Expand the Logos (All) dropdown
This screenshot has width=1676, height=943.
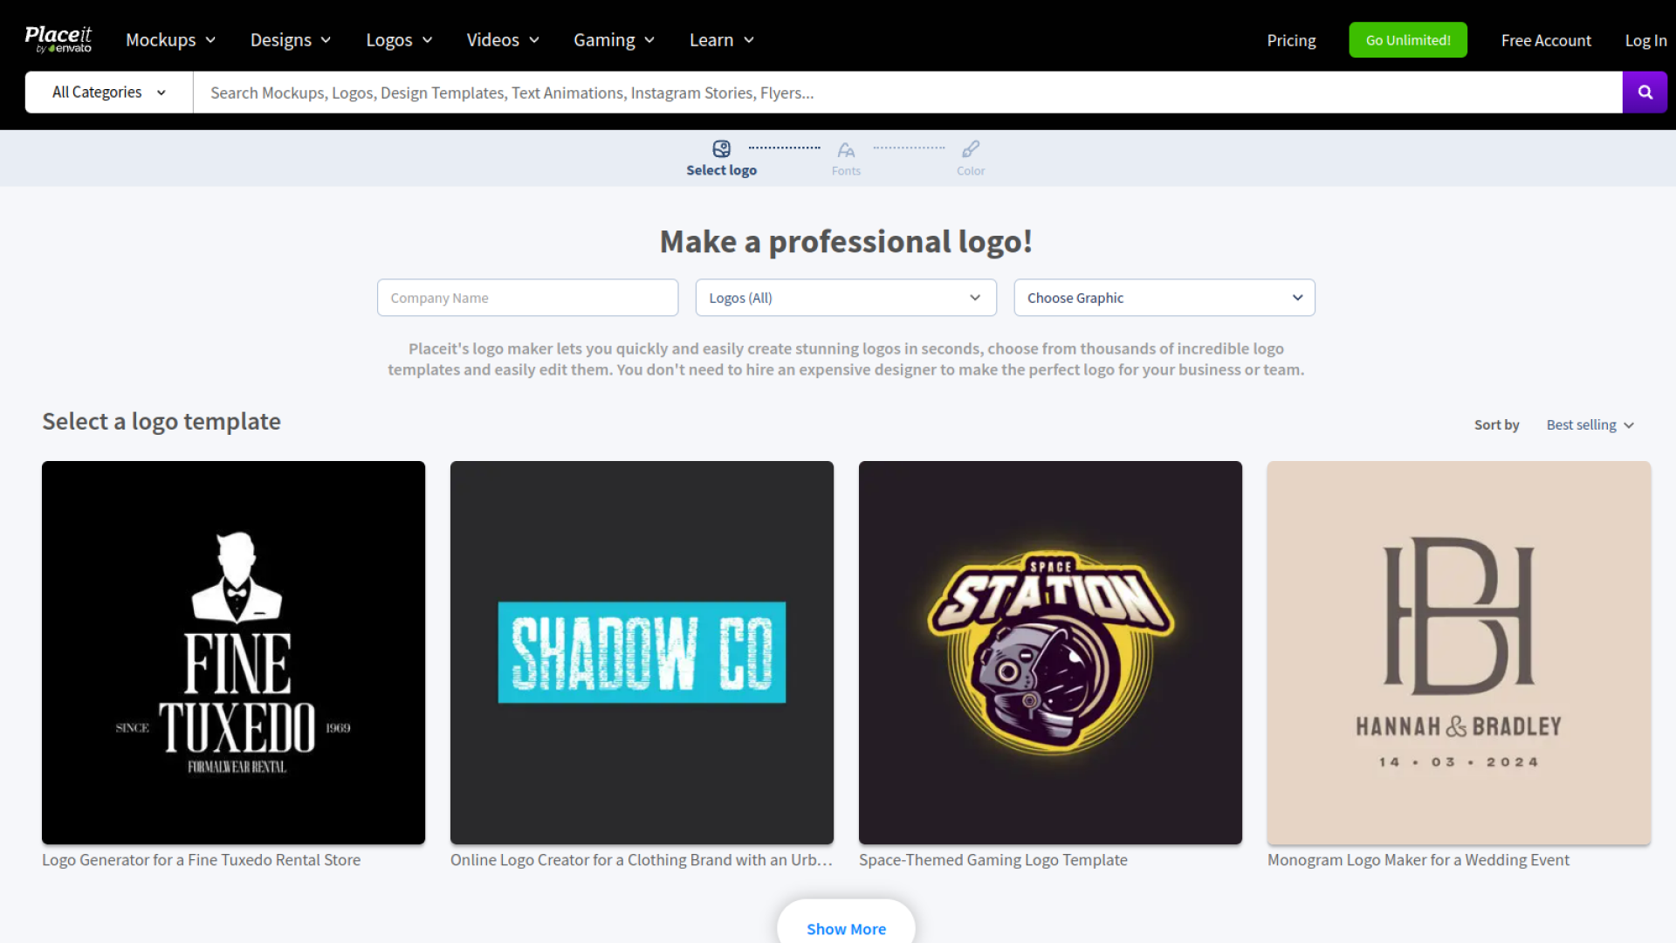click(x=845, y=298)
